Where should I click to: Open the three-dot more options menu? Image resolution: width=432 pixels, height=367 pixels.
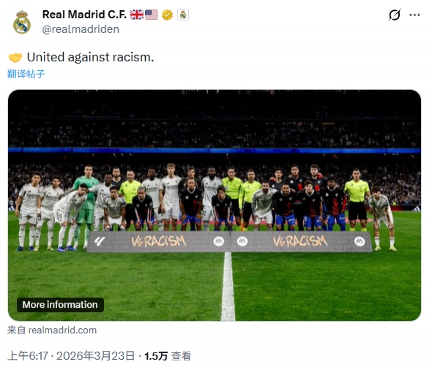click(x=414, y=15)
